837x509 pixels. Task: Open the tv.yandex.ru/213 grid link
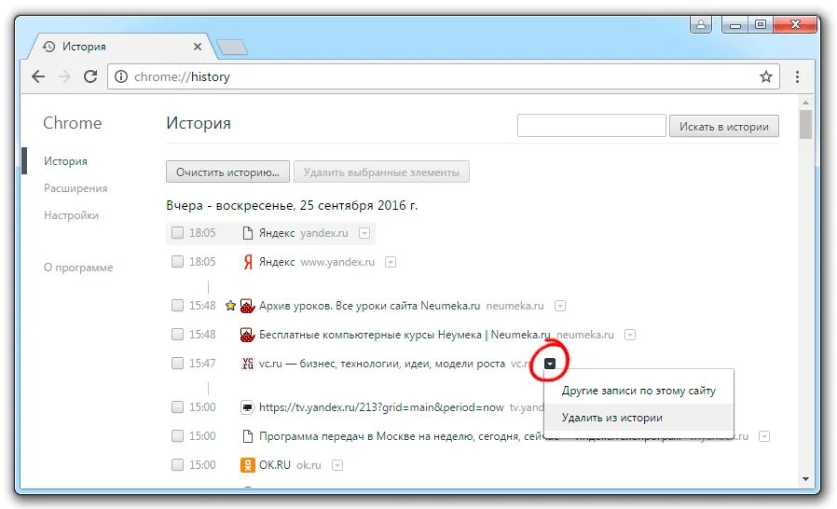tap(381, 407)
